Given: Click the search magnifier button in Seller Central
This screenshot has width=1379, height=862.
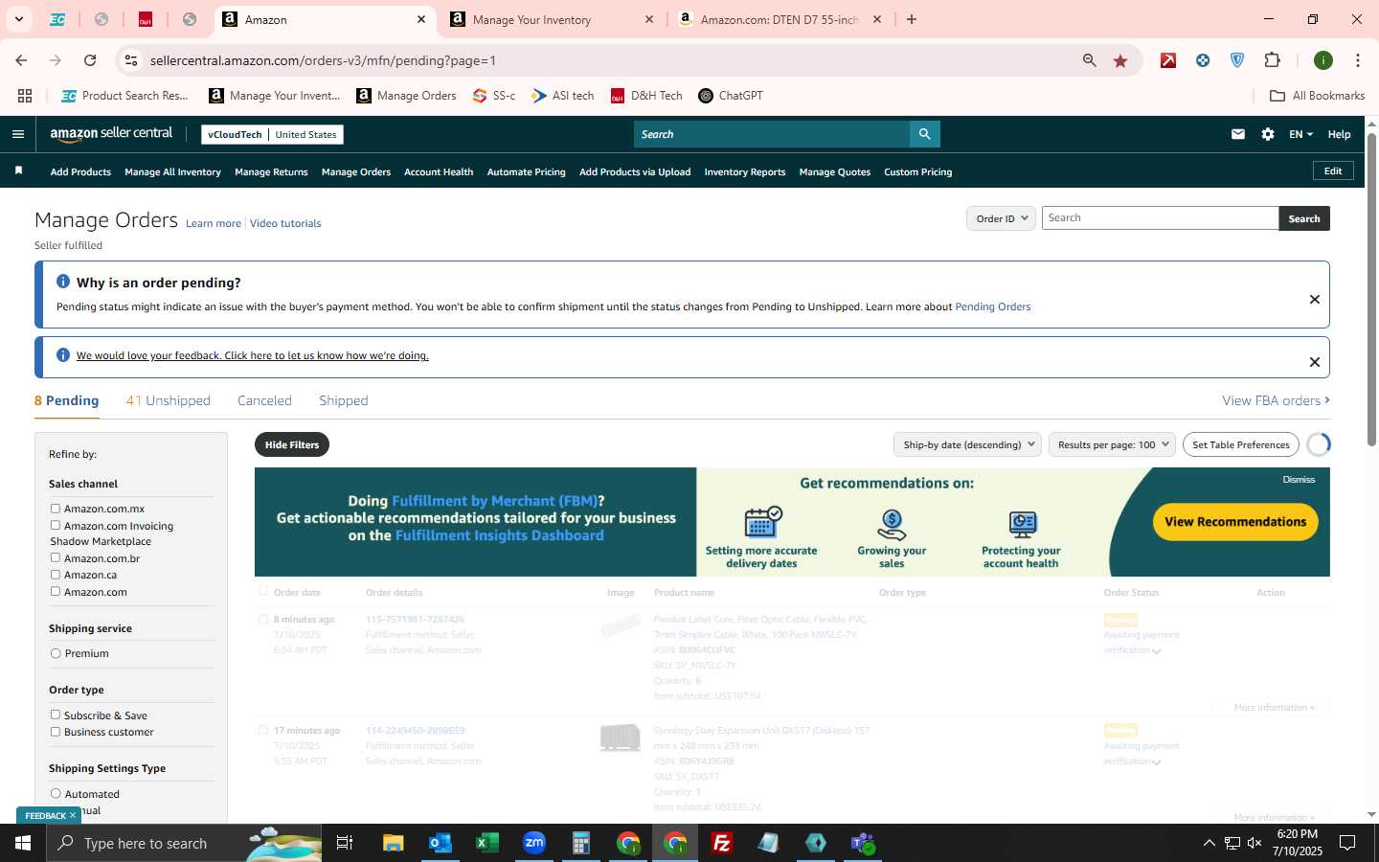Looking at the screenshot, I should pos(924,134).
